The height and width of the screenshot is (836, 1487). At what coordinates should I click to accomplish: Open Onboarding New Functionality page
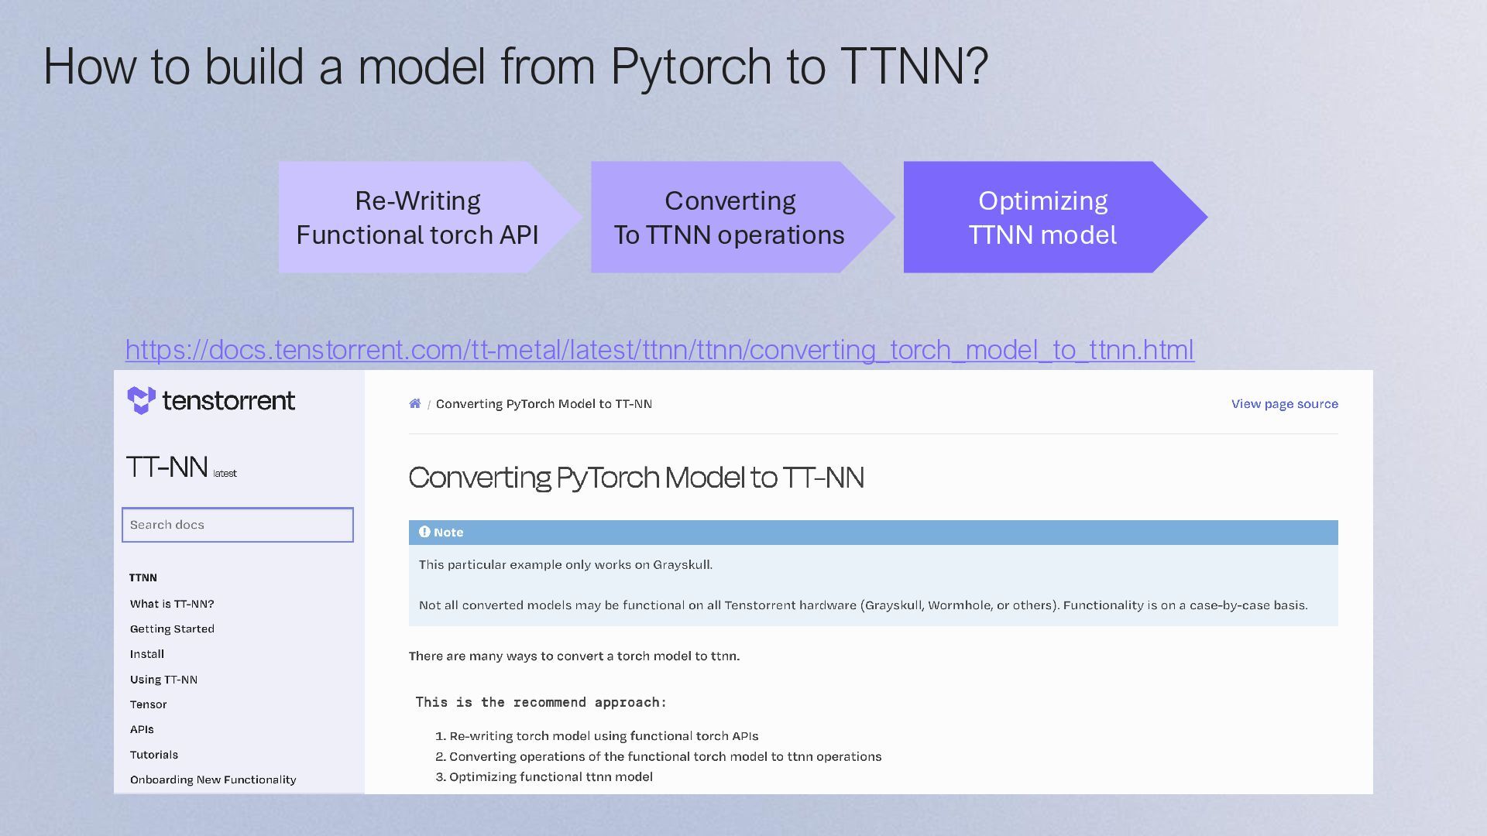[213, 779]
